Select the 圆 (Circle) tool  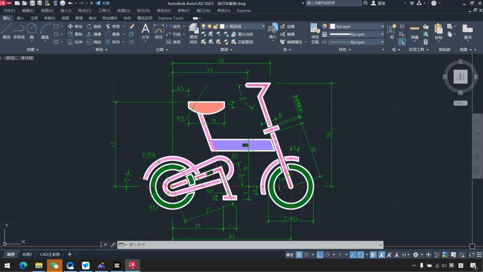pos(32,31)
